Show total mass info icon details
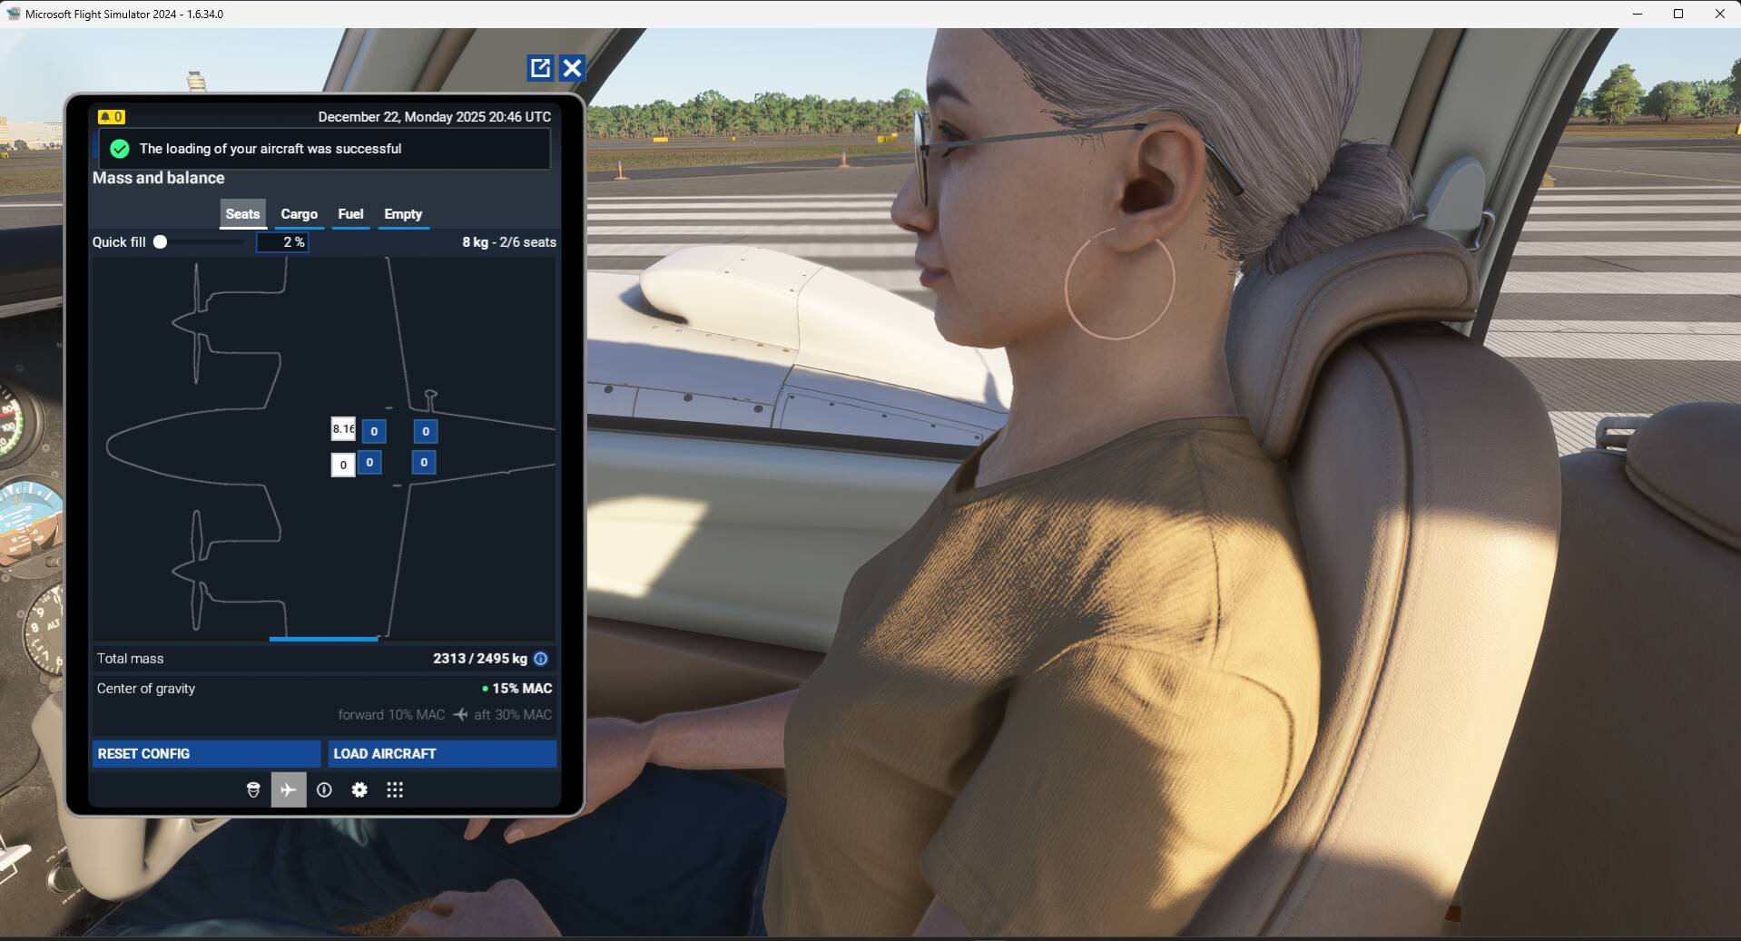1741x941 pixels. pos(541,659)
